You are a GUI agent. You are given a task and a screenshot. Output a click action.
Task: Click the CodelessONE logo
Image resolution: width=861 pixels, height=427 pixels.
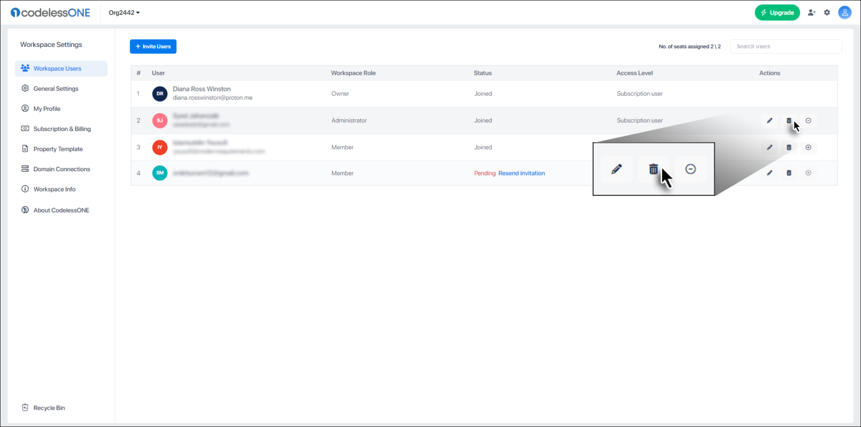[x=50, y=12]
